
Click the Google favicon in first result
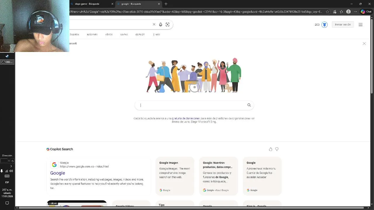point(54,165)
